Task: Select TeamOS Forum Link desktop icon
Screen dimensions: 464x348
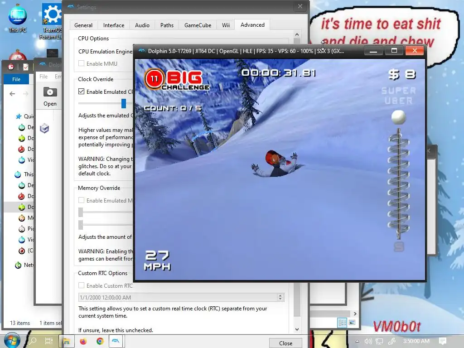Action: 52,21
